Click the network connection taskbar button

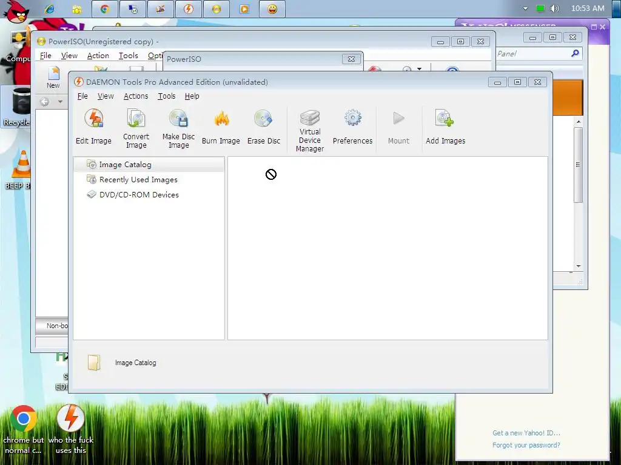click(133, 9)
